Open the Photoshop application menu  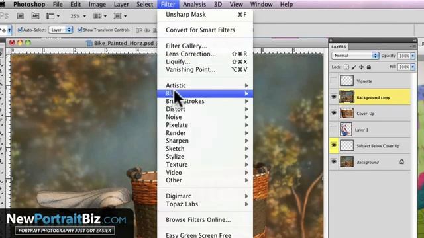coord(29,5)
